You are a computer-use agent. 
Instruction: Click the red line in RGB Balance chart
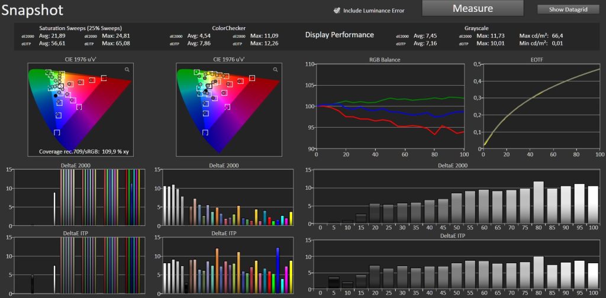[391, 122]
